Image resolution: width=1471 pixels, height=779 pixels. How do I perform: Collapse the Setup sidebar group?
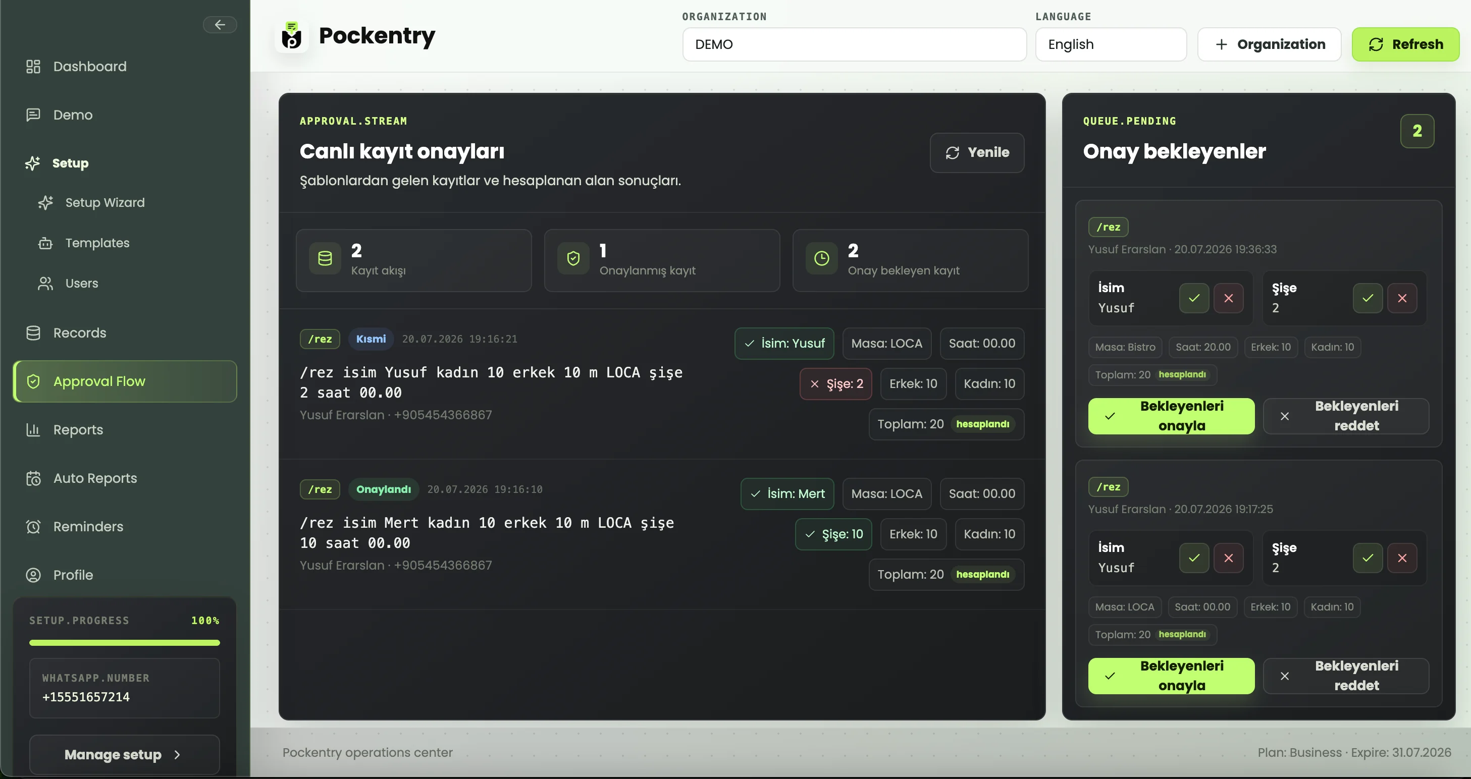click(x=125, y=163)
